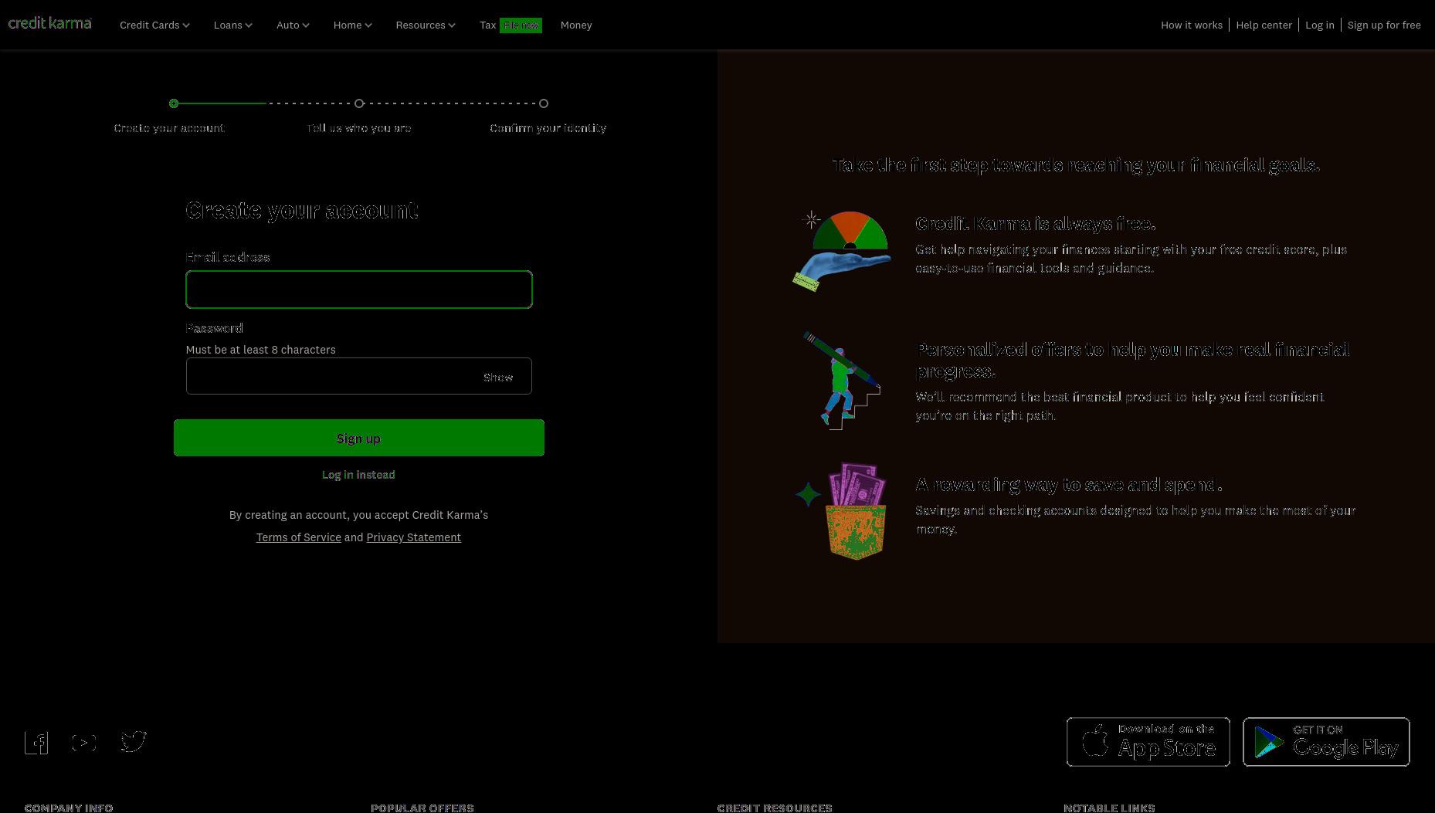Image resolution: width=1435 pixels, height=813 pixels.
Task: Expand the Home dropdown
Action: (x=353, y=25)
